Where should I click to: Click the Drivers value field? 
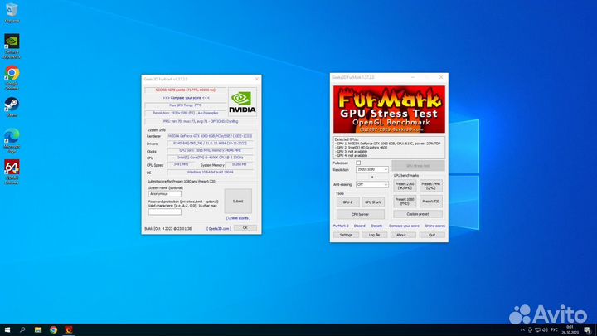(210, 144)
